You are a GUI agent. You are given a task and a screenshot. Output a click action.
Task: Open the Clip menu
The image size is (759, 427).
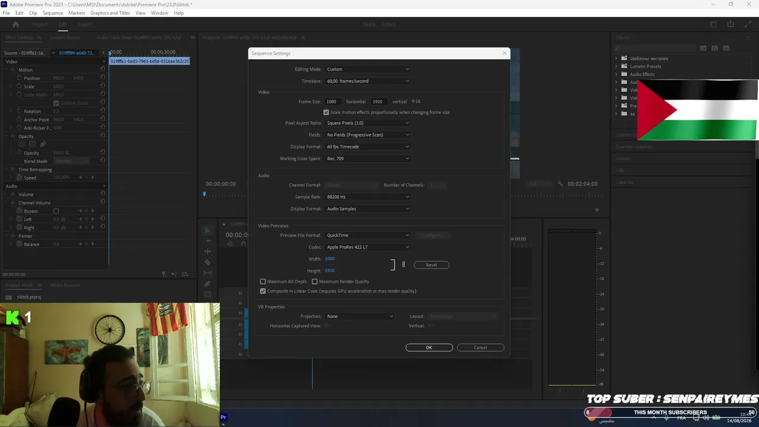tap(33, 13)
